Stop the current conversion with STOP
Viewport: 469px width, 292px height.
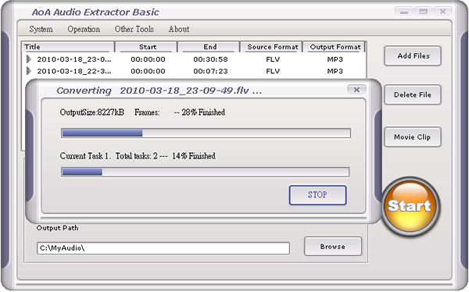pos(317,195)
